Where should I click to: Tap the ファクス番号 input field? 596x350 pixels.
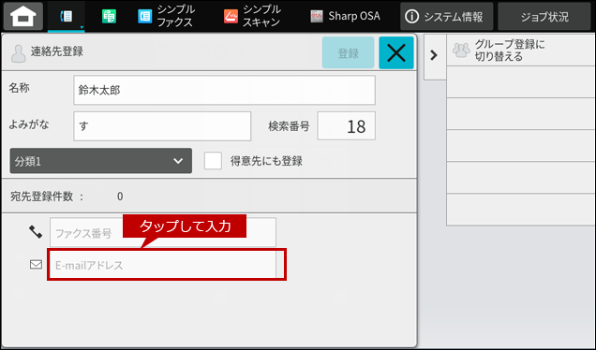[163, 232]
